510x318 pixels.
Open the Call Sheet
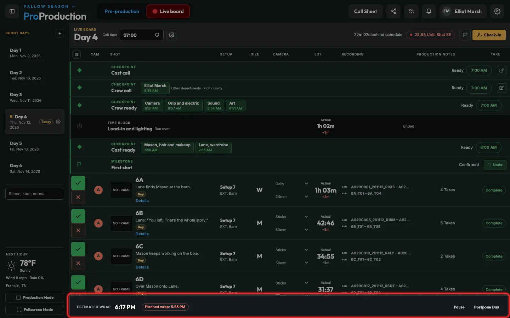365,11
